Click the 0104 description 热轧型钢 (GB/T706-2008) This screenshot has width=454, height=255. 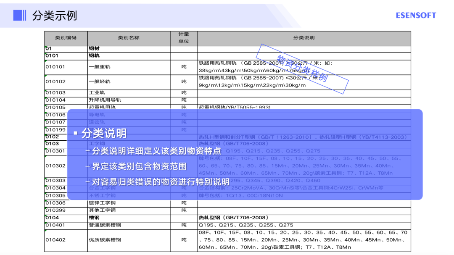234,218
